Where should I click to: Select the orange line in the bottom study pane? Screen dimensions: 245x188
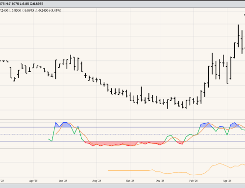tap(176, 169)
